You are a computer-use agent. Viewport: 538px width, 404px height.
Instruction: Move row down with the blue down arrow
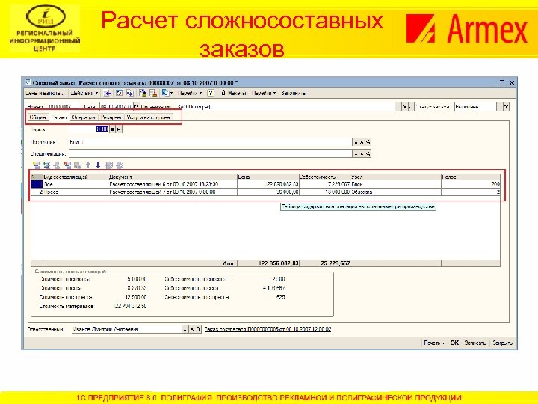[x=98, y=165]
